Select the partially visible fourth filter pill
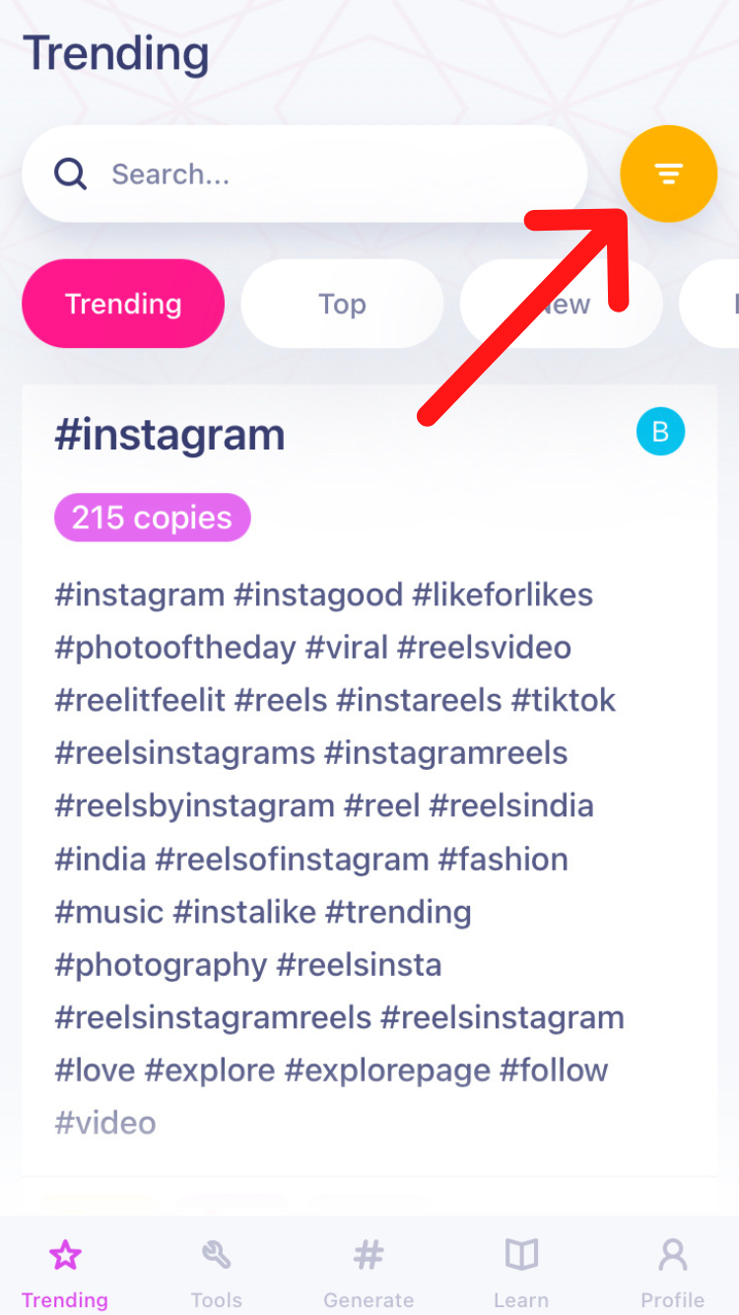 713,304
